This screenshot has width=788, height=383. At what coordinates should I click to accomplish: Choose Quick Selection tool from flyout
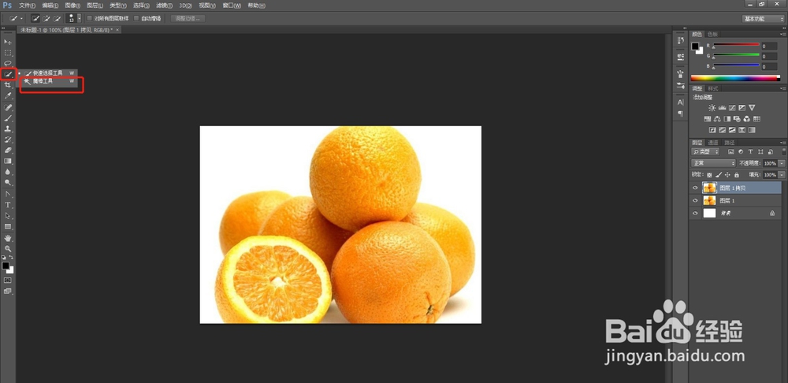(48, 73)
